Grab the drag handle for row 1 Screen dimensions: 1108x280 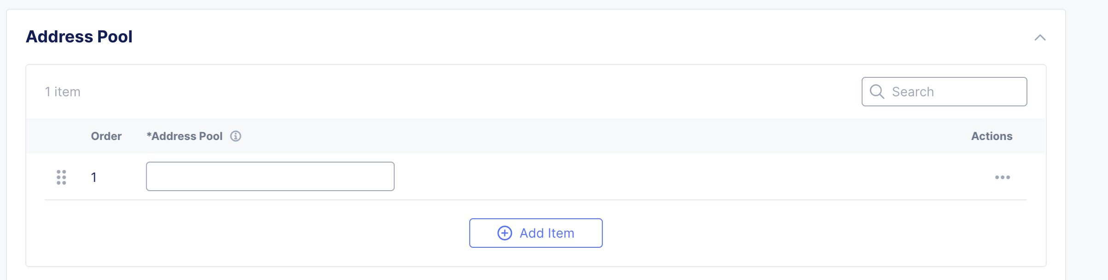[x=61, y=177]
